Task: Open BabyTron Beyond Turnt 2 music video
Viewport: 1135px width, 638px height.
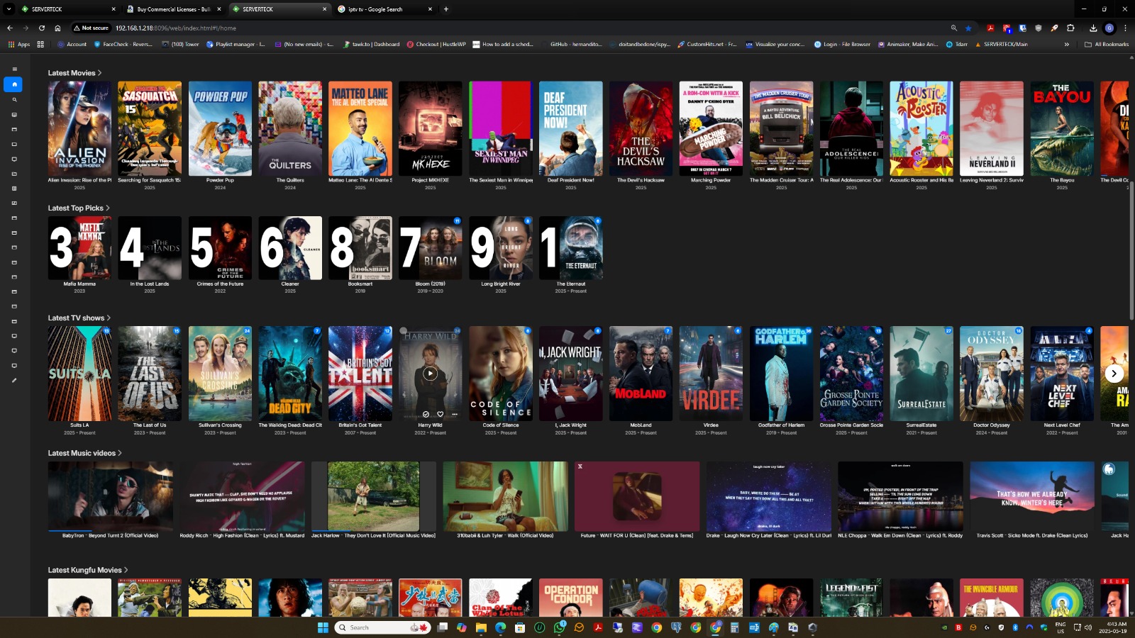Action: [110, 496]
